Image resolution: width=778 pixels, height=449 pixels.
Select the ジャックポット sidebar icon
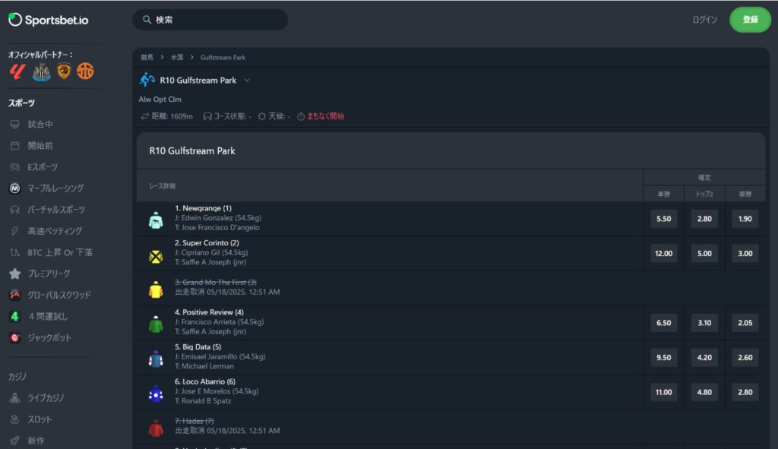tap(15, 338)
